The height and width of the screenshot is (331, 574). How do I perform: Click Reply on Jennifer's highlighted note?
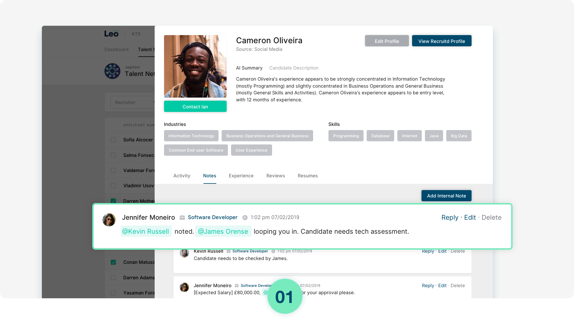[x=450, y=217]
